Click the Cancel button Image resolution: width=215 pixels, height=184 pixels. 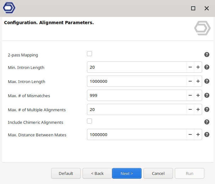[158, 173]
